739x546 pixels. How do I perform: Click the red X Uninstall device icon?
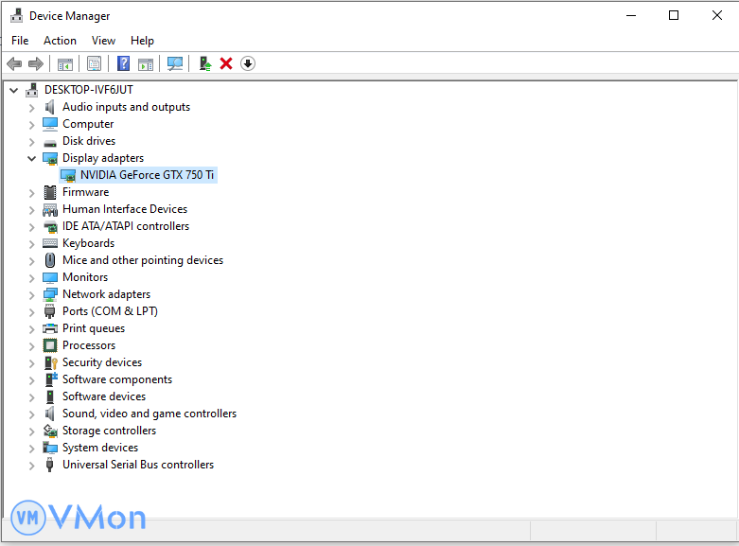pyautogui.click(x=226, y=63)
